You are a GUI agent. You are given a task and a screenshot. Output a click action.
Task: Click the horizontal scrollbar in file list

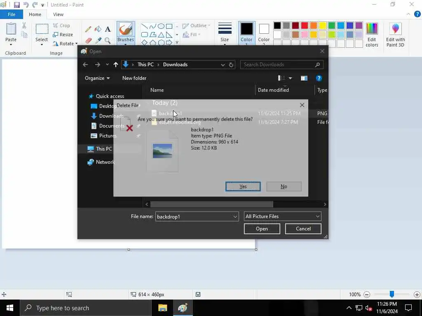pos(211,204)
